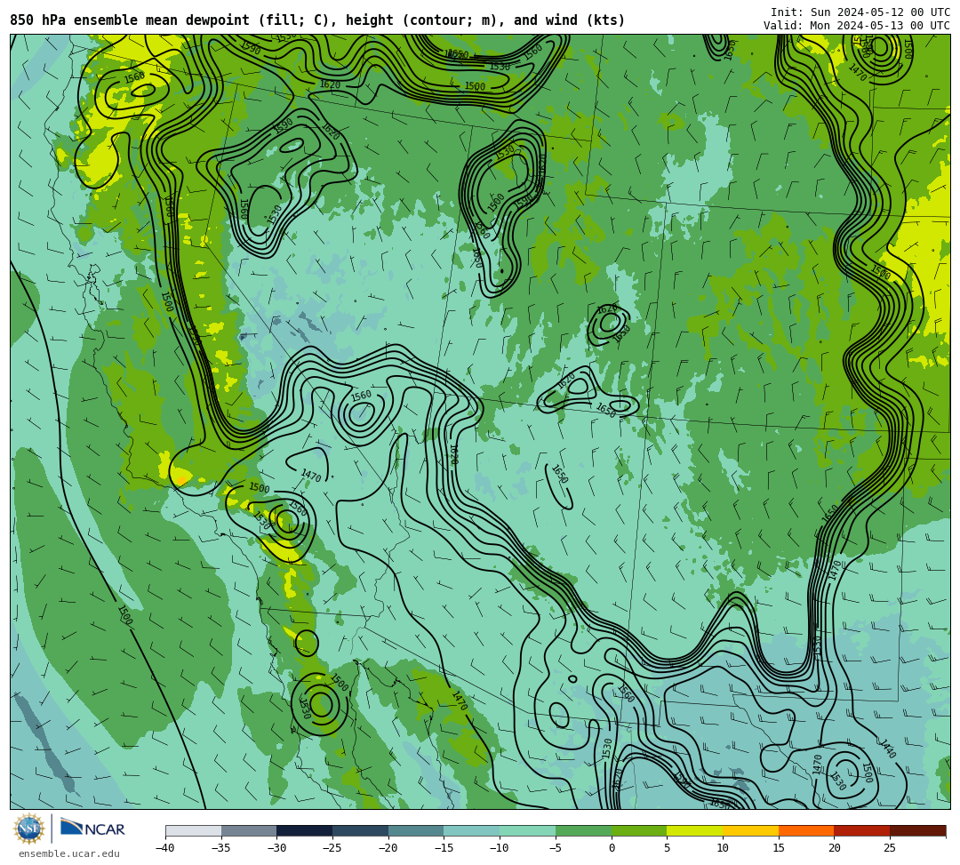The width and height of the screenshot is (960, 865).
Task: Click the -30 to -25 dark navy color swatch
Action: [x=304, y=830]
